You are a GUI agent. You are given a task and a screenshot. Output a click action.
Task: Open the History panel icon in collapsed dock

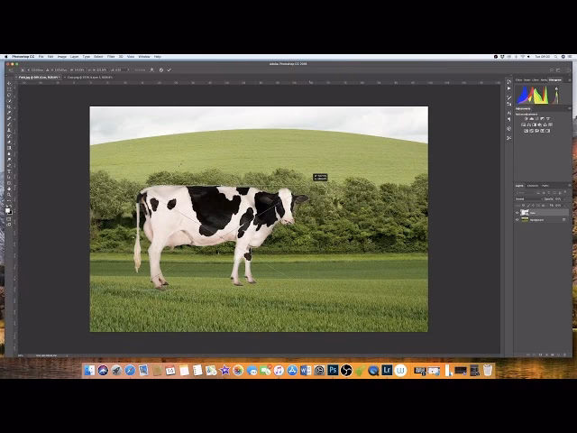508,81
